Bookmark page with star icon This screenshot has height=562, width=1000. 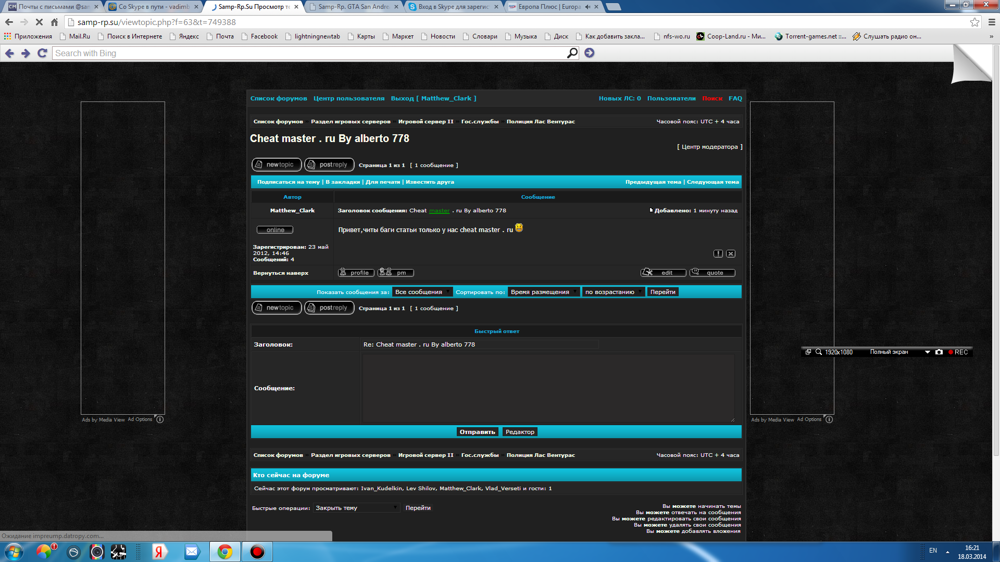tap(974, 22)
